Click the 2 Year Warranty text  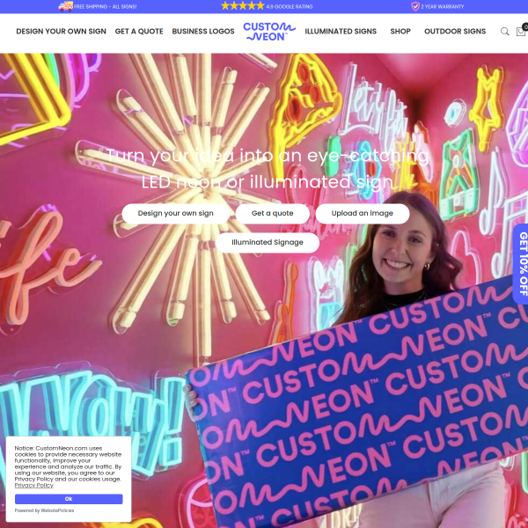(442, 6)
